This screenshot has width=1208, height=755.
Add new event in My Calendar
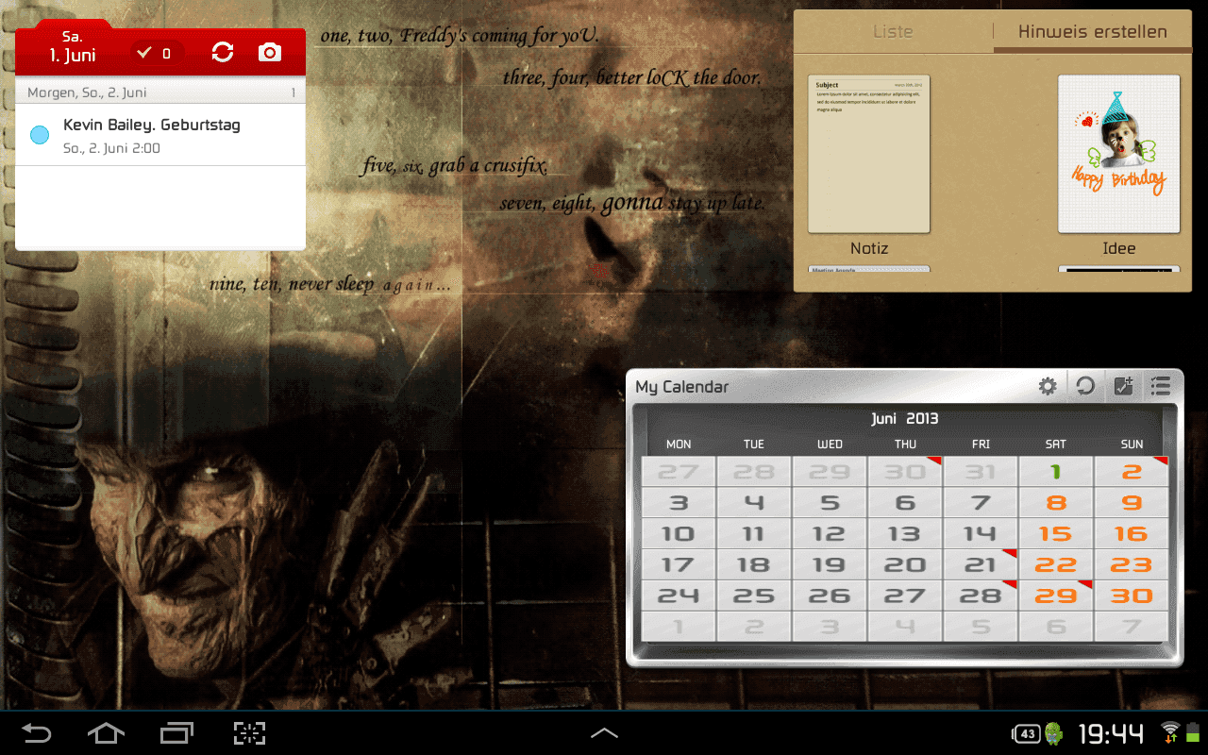point(1123,386)
